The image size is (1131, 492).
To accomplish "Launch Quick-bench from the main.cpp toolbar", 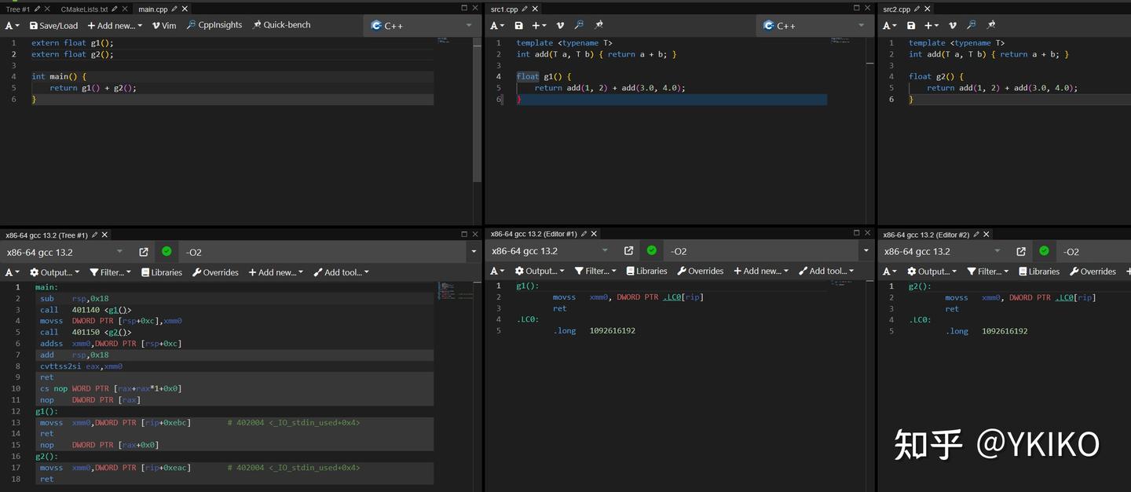I will pyautogui.click(x=281, y=25).
